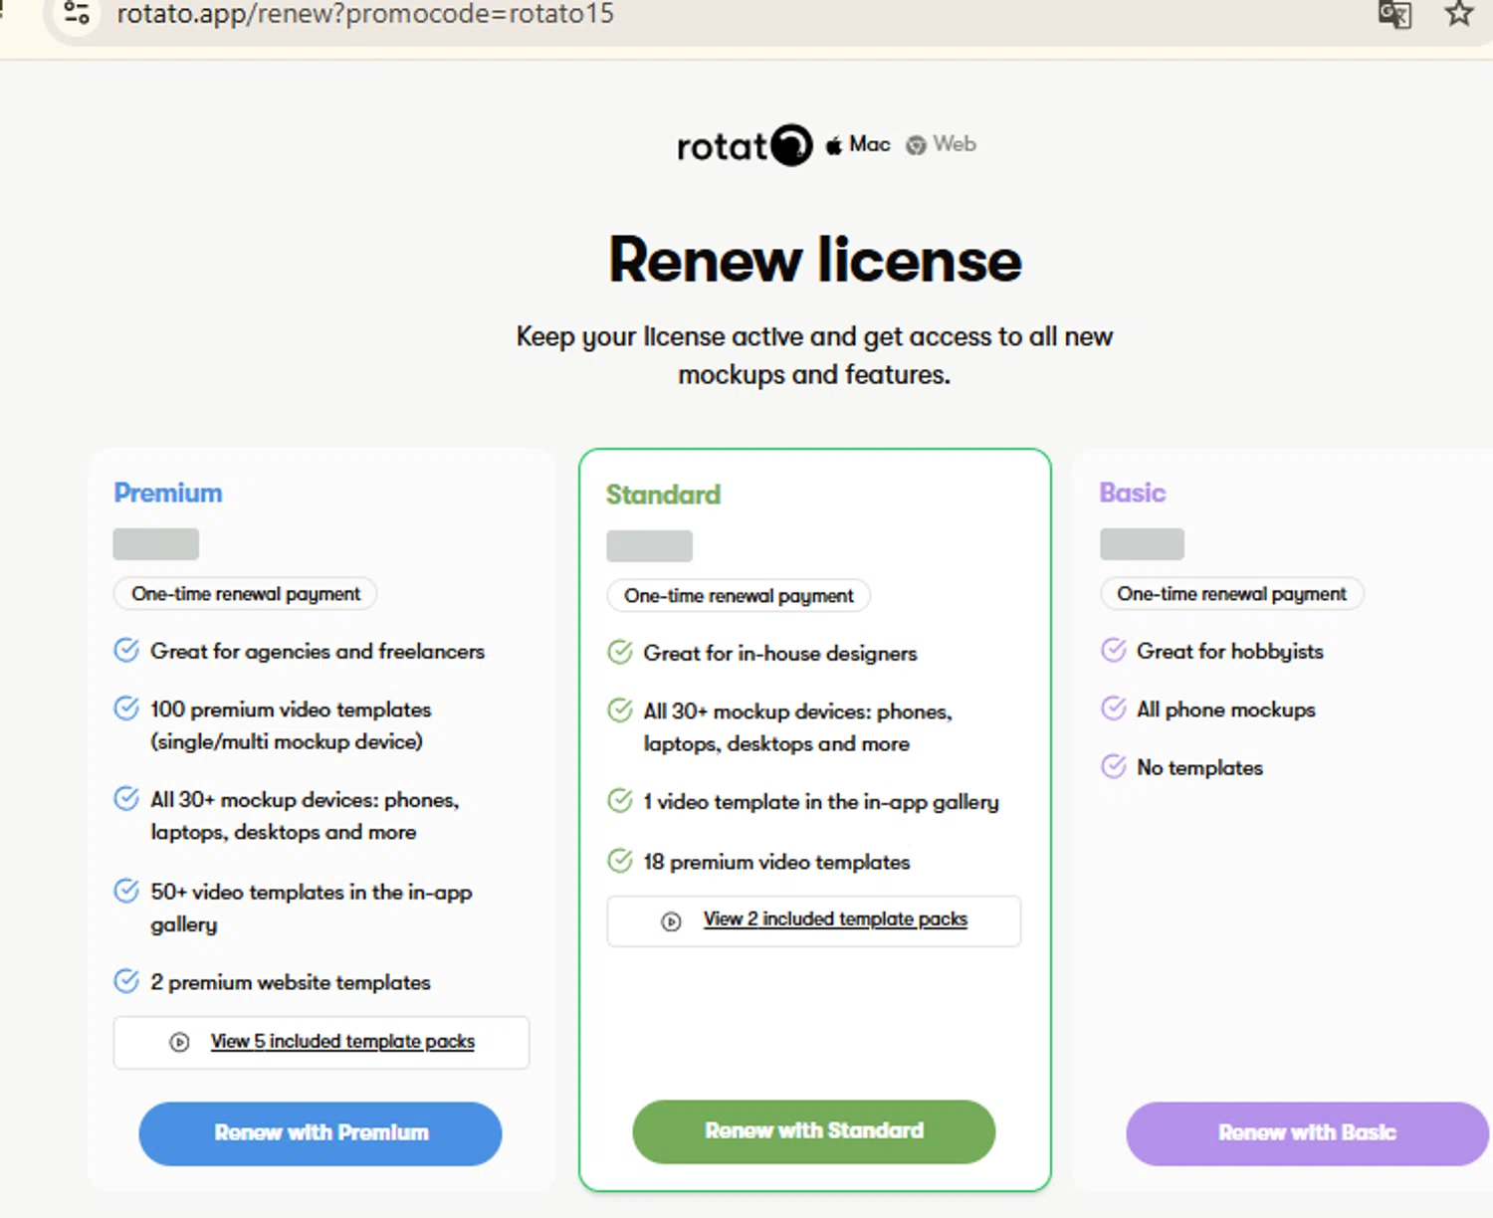
Task: Click the Basic plan heading
Action: 1133,493
